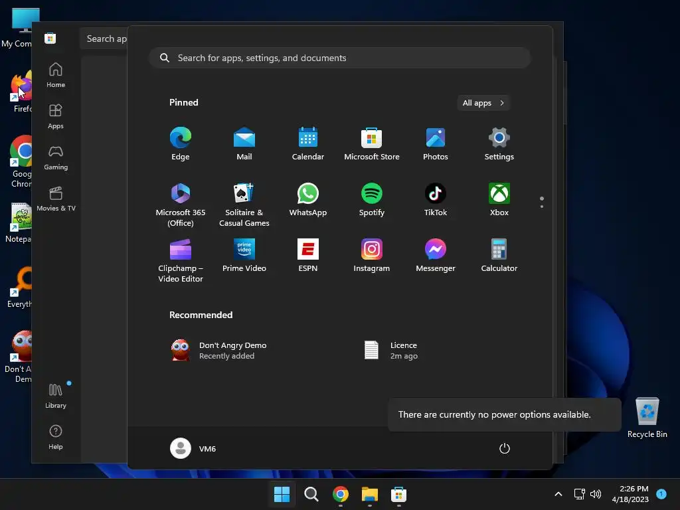Select the Google Chrome desktop shortcut
This screenshot has width=680, height=510.
[19, 161]
